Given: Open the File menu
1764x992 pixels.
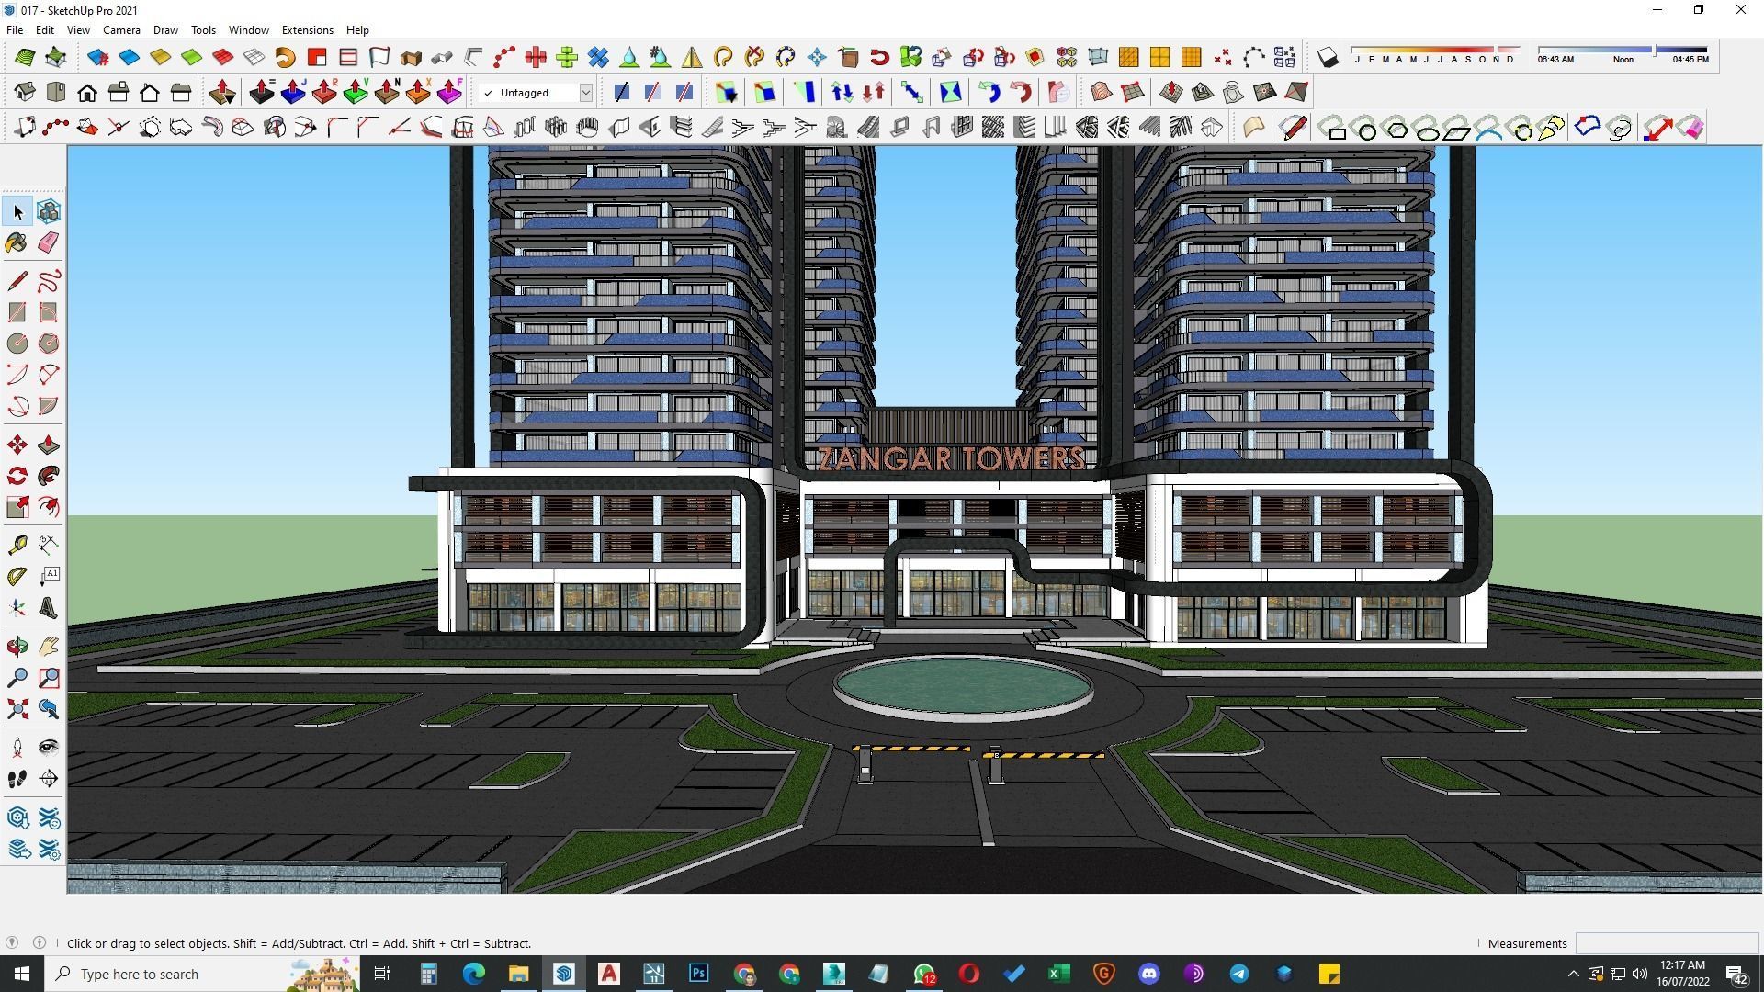Looking at the screenshot, I should pyautogui.click(x=15, y=29).
